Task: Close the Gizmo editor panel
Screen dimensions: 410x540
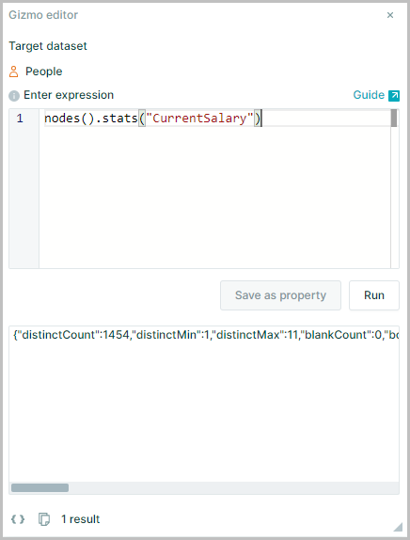Action: click(390, 15)
